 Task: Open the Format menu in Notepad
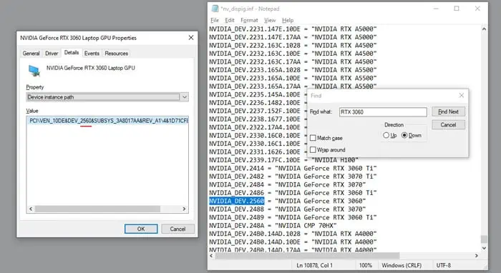pos(249,20)
